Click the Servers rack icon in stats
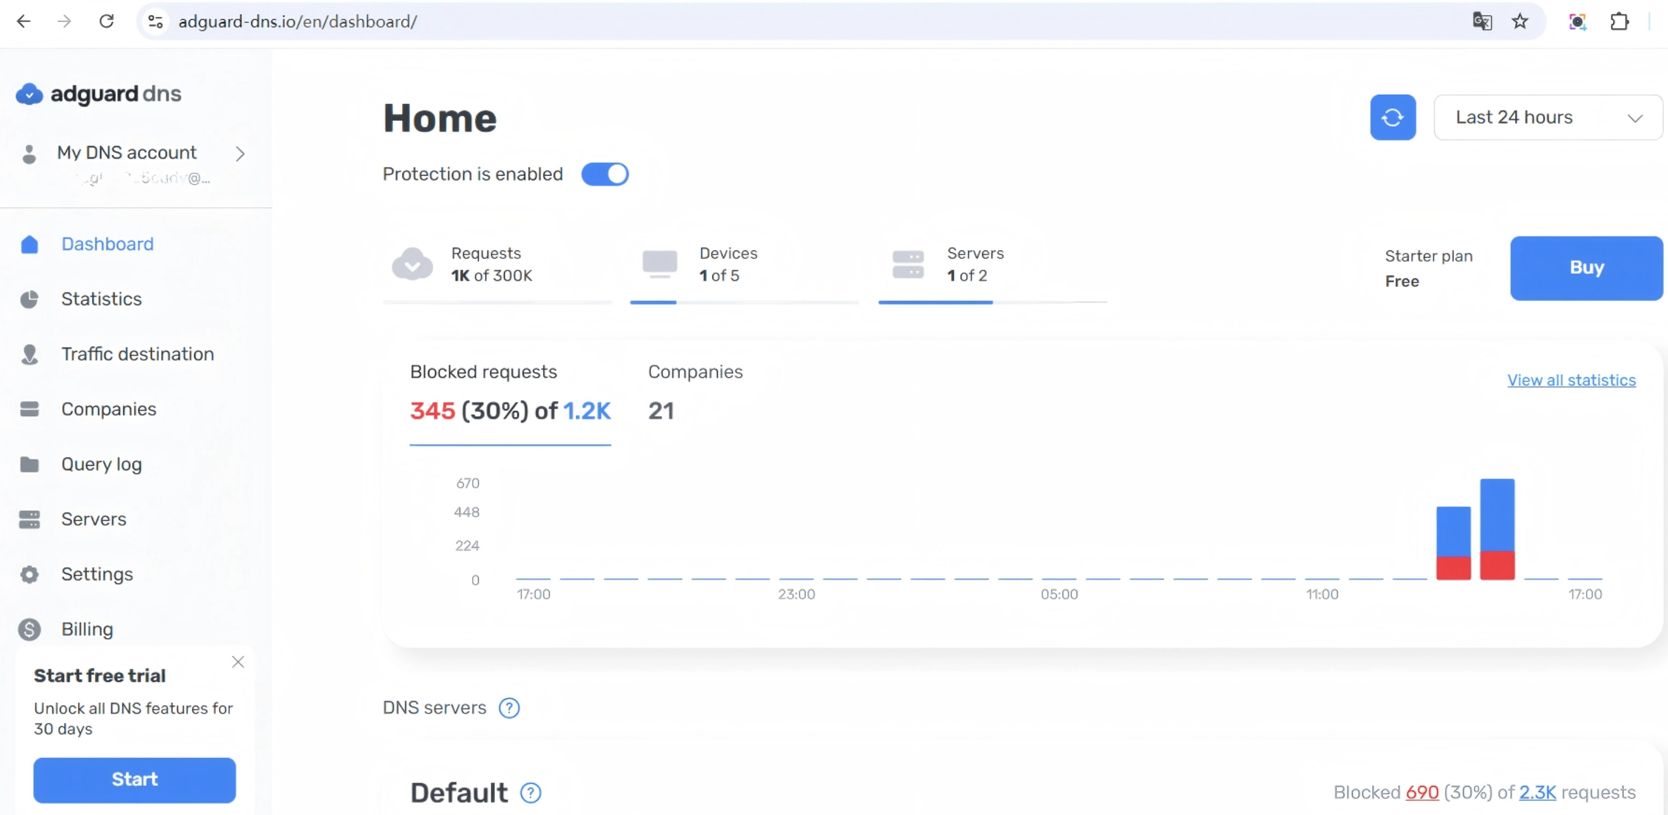This screenshot has width=1668, height=815. [x=908, y=264]
